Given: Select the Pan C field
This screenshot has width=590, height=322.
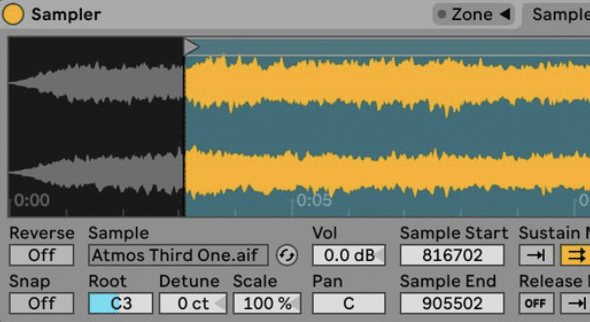Looking at the screenshot, I should [x=349, y=303].
